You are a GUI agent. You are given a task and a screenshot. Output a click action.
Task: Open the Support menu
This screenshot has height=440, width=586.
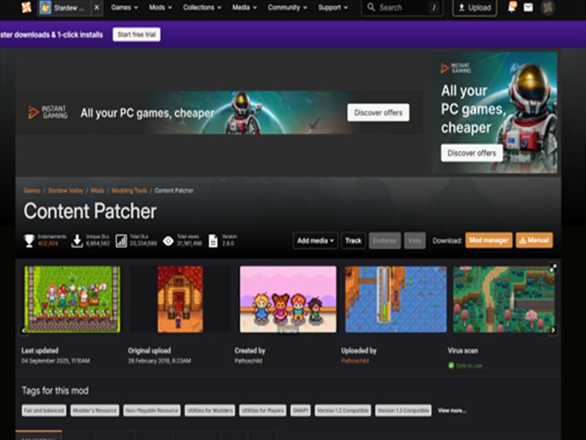click(333, 8)
